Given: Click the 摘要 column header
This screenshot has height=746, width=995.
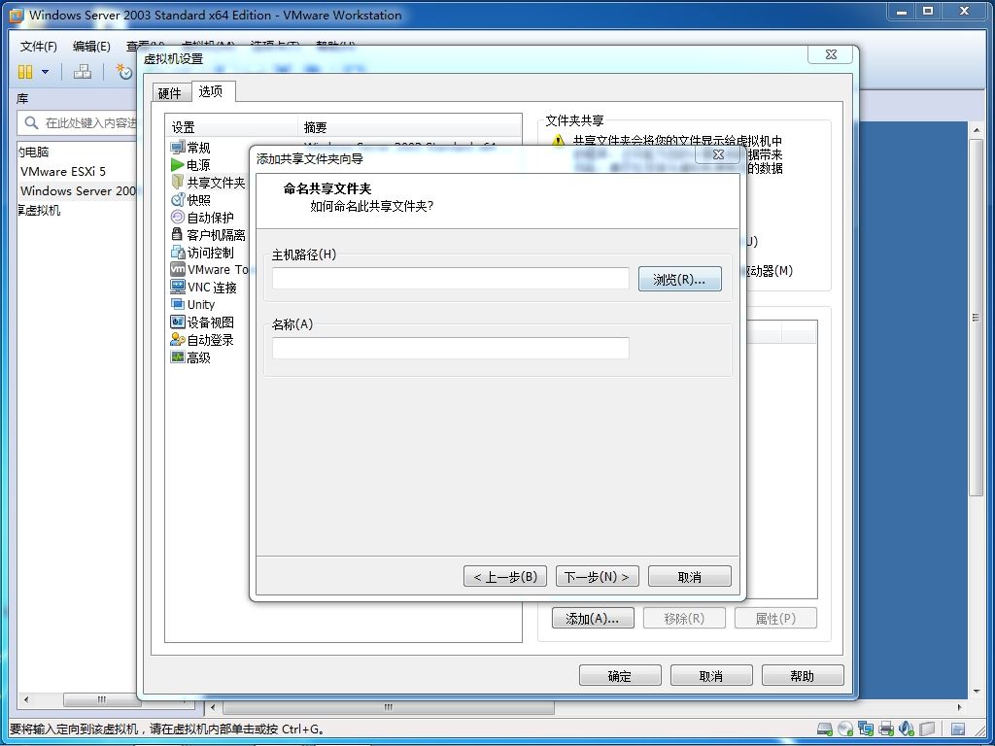Looking at the screenshot, I should 410,127.
